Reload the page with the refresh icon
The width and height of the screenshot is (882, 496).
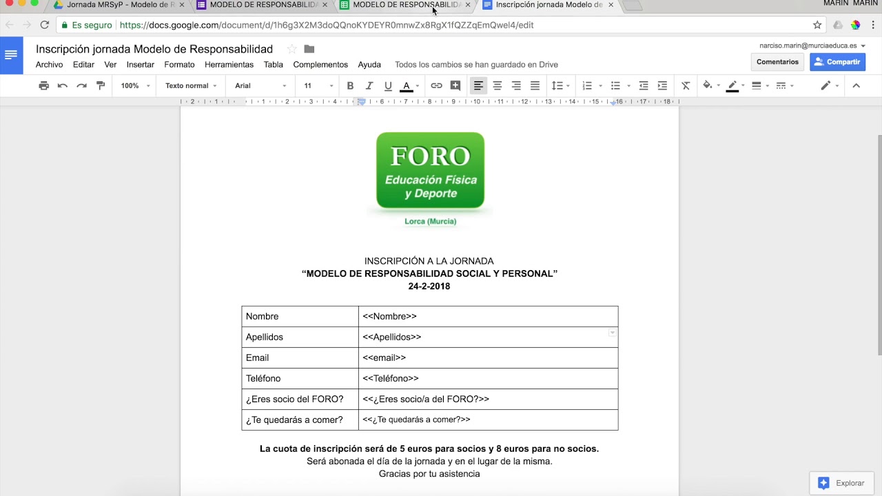[x=45, y=25]
